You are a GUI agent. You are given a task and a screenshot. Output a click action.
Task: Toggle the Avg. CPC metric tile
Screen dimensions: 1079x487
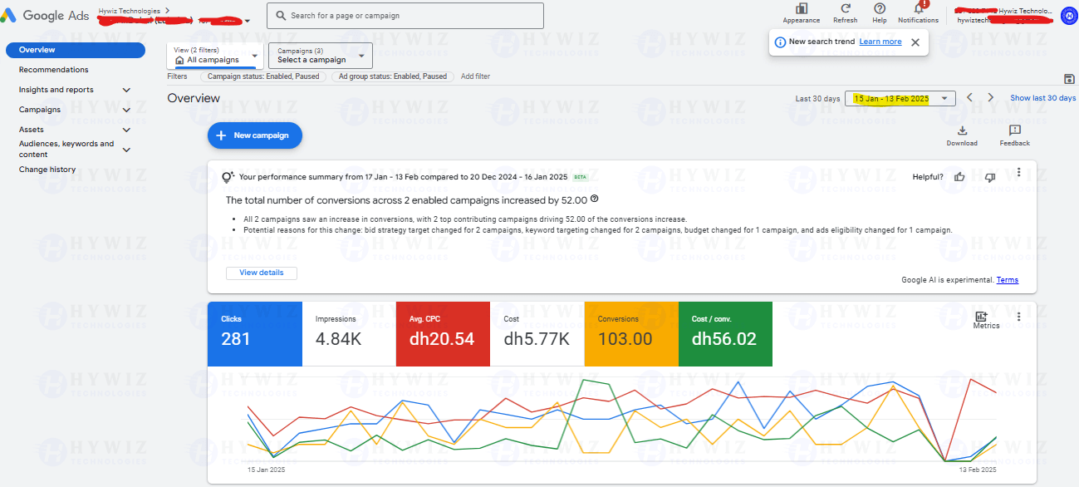click(x=443, y=333)
